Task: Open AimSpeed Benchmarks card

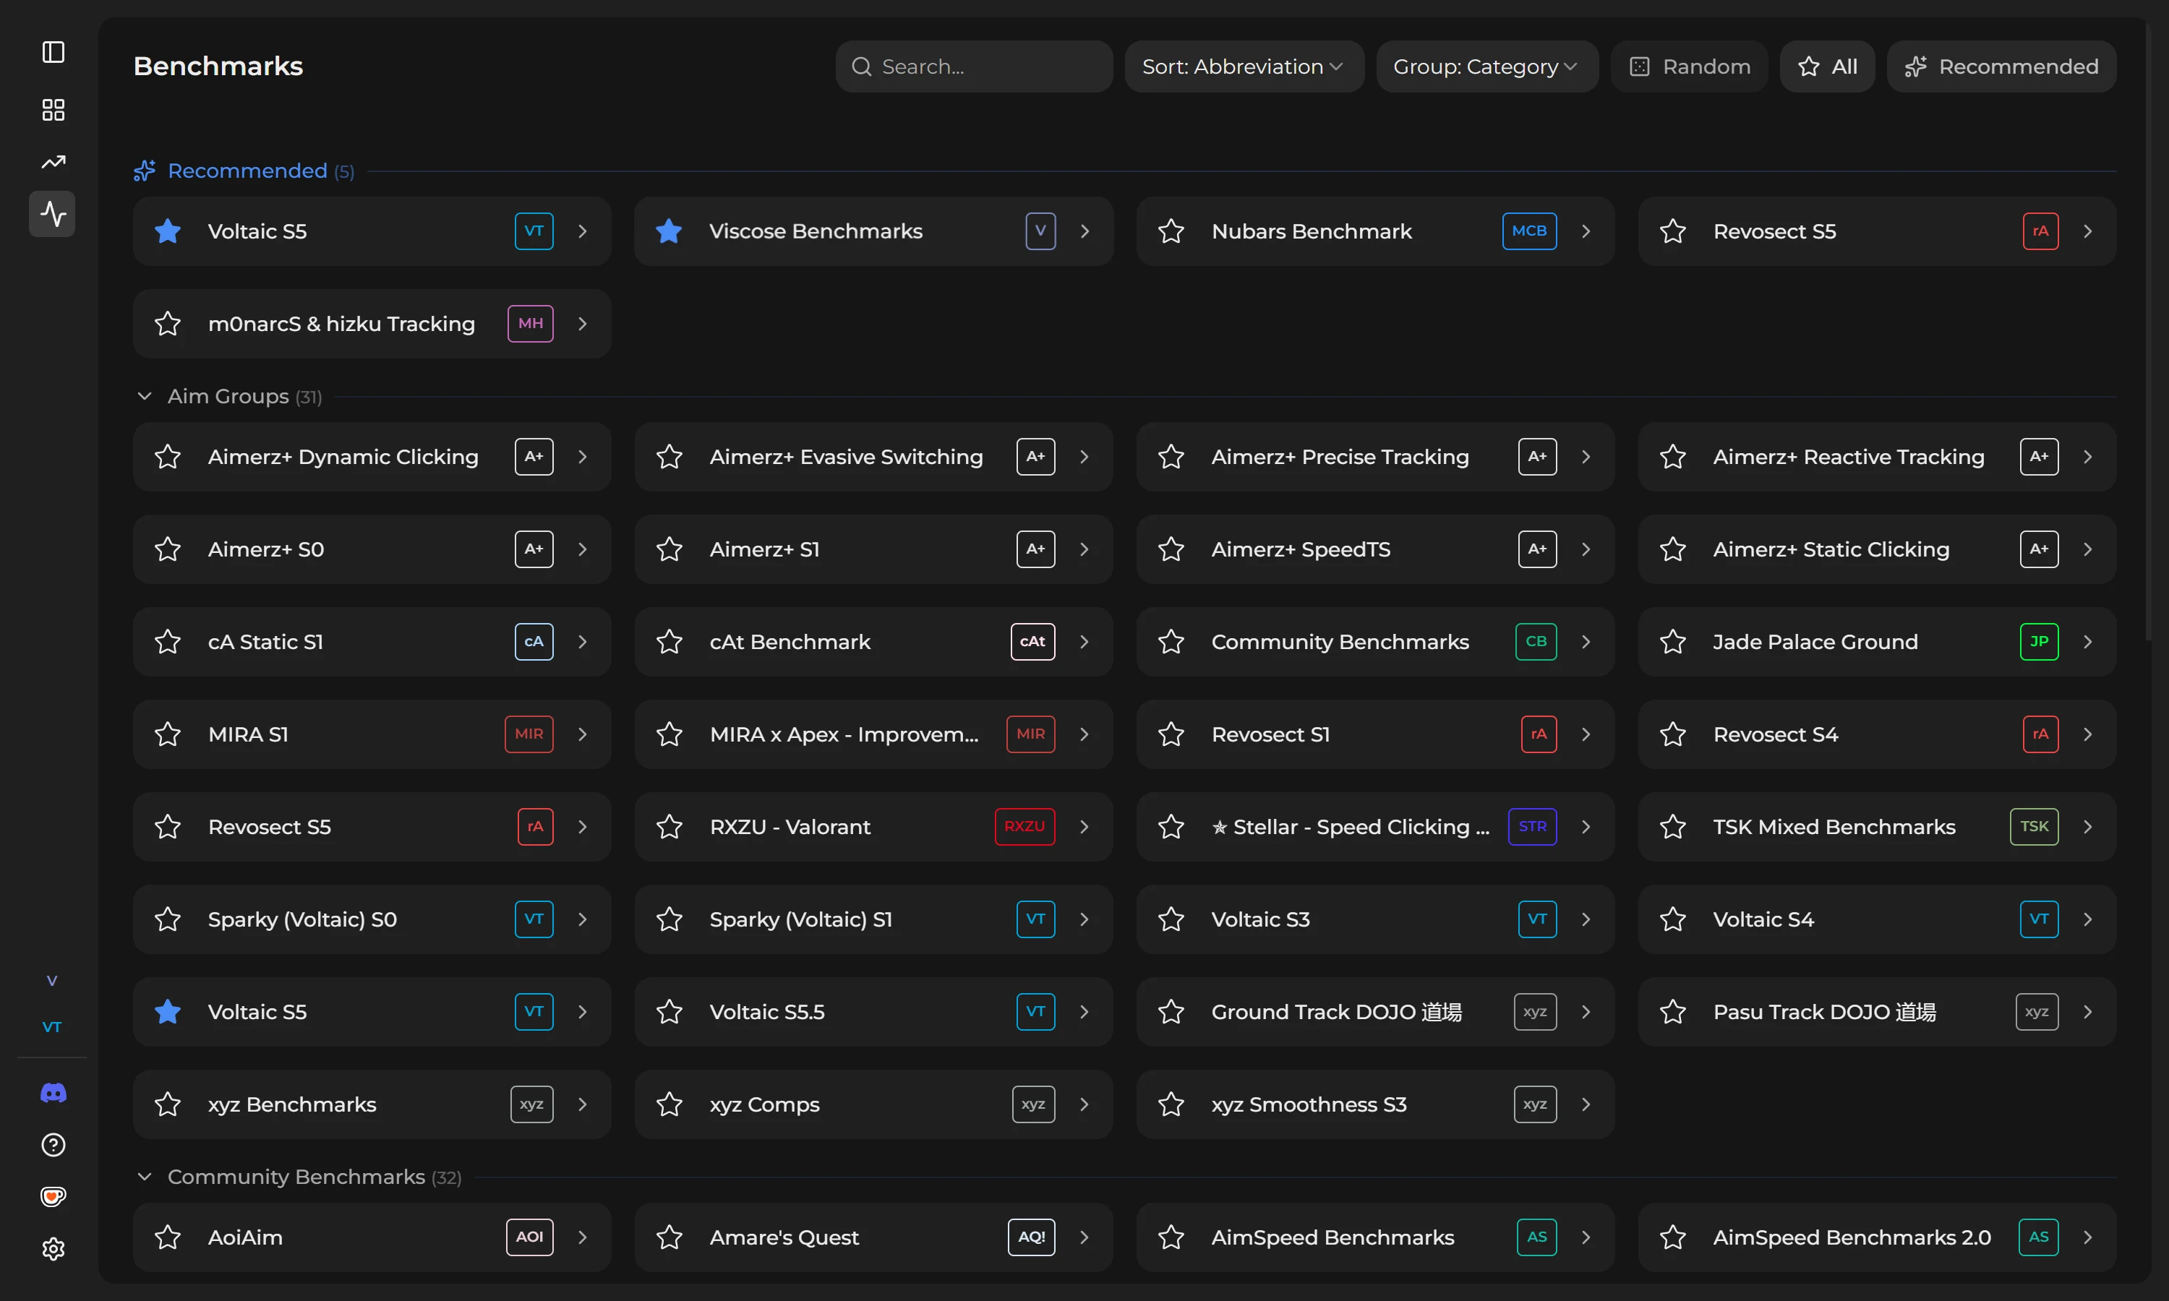Action: 1374,1237
